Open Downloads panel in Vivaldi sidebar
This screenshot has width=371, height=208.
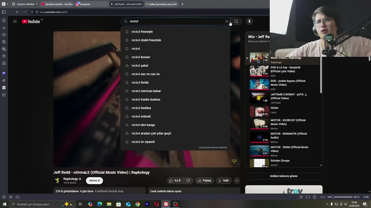click(x=4, y=28)
